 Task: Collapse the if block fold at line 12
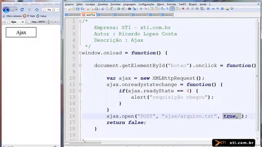(80, 91)
